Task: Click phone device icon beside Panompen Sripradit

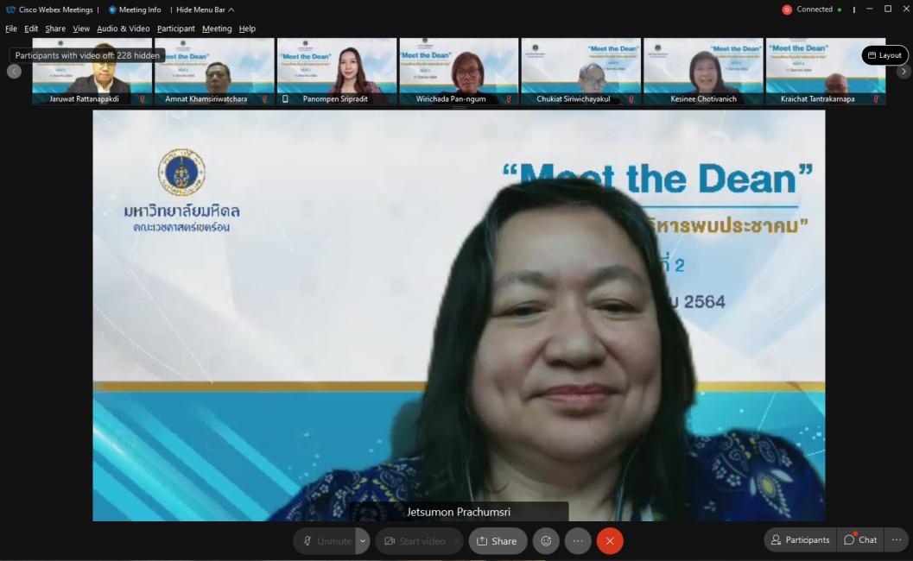Action: coord(285,99)
